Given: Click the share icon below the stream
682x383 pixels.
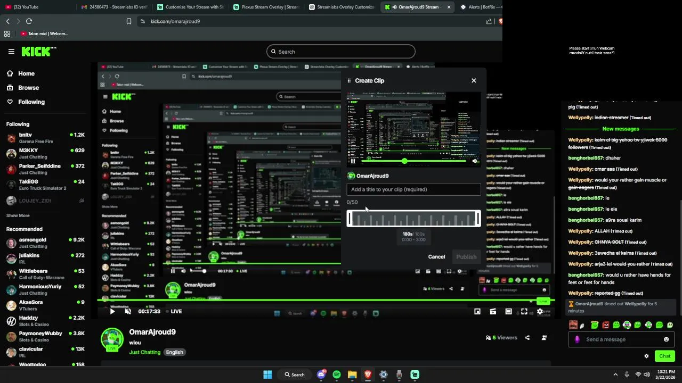Looking at the screenshot, I should coord(527,338).
